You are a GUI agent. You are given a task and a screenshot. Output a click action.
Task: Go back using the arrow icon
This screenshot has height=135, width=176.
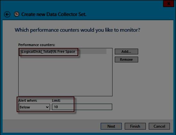[7, 14]
